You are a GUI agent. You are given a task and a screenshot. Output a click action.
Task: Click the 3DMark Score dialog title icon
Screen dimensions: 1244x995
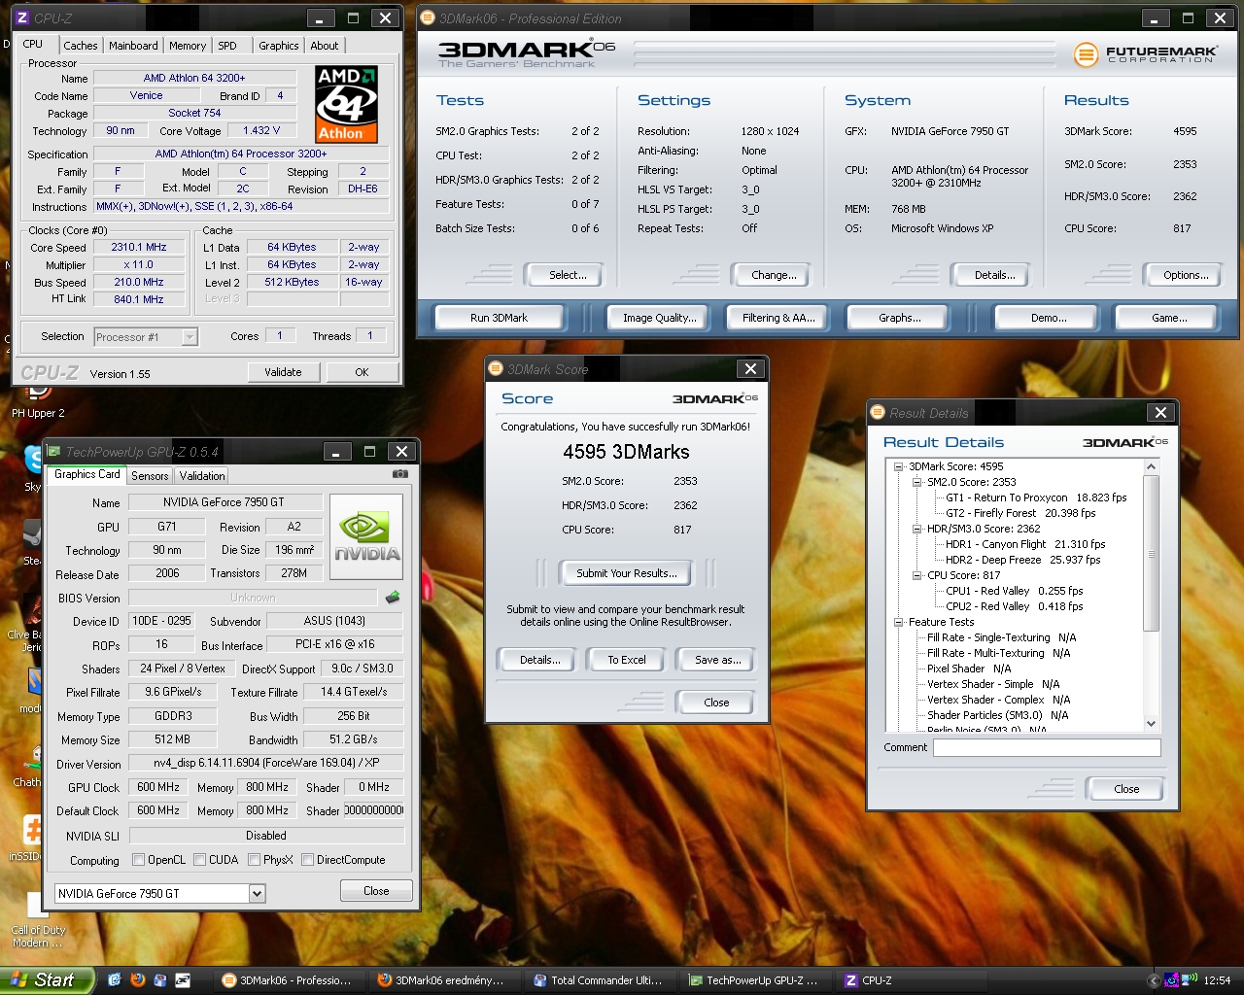click(x=496, y=368)
